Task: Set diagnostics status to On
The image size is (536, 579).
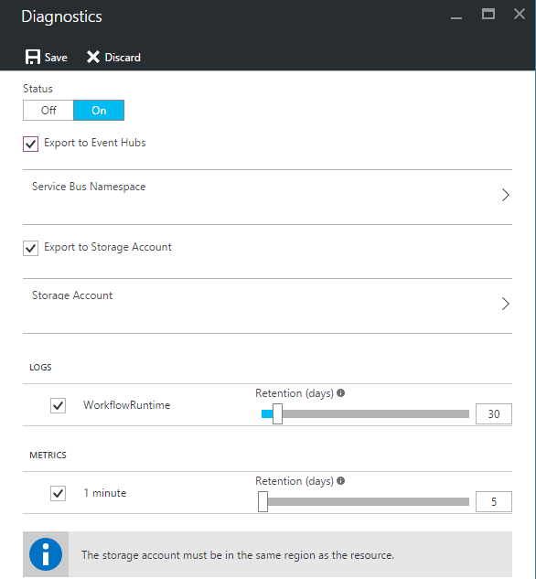Action: pos(99,110)
